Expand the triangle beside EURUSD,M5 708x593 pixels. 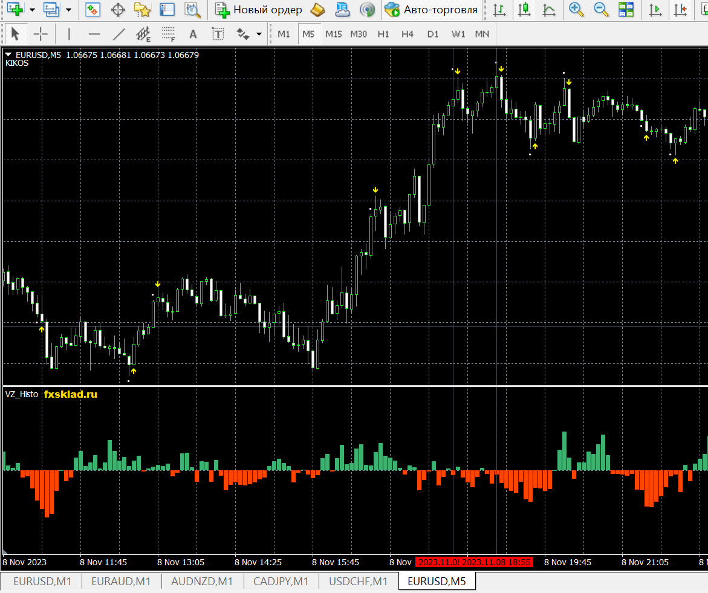(8, 54)
